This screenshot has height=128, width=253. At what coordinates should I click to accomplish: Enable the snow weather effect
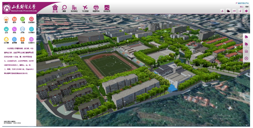coord(246,44)
